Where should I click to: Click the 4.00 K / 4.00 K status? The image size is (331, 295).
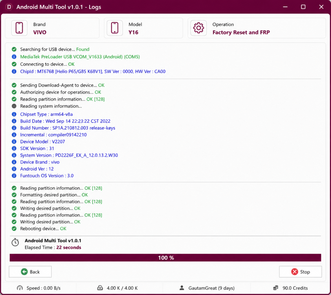(x=122, y=288)
